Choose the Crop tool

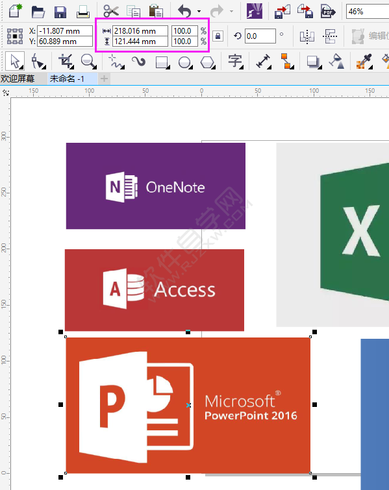click(x=66, y=61)
